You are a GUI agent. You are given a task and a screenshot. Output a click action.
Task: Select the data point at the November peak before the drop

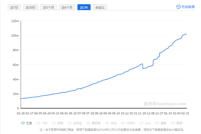pyautogui.click(x=142, y=64)
